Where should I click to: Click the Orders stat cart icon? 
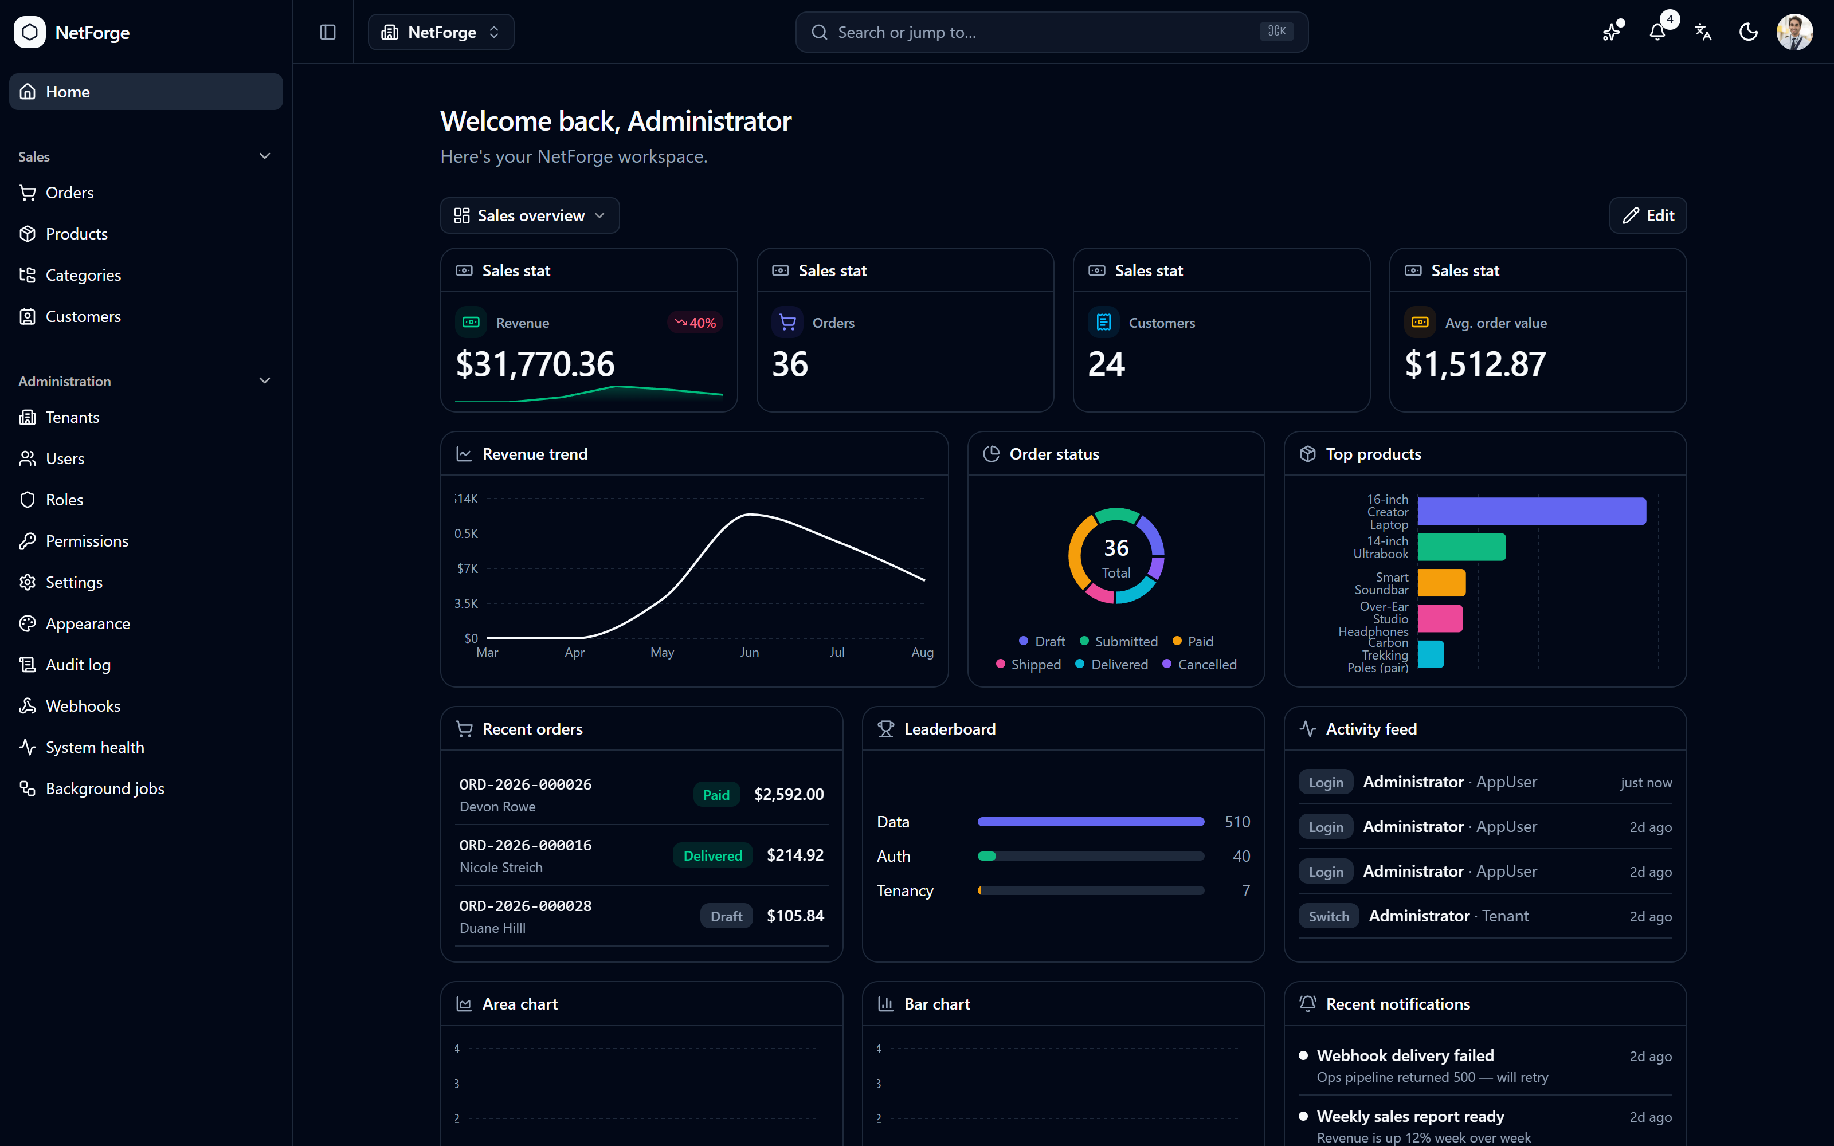pyautogui.click(x=787, y=322)
